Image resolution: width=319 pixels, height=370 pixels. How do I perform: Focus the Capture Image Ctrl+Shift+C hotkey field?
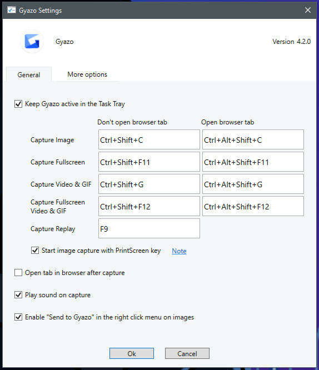point(149,139)
